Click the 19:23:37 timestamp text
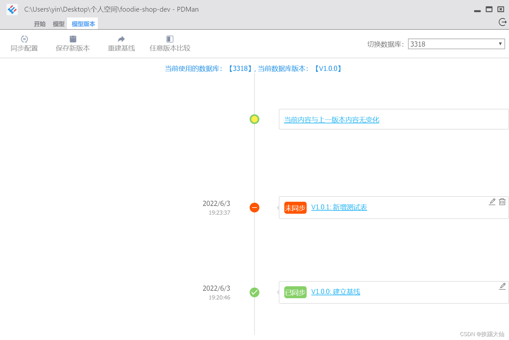This screenshot has width=509, height=340. click(219, 213)
